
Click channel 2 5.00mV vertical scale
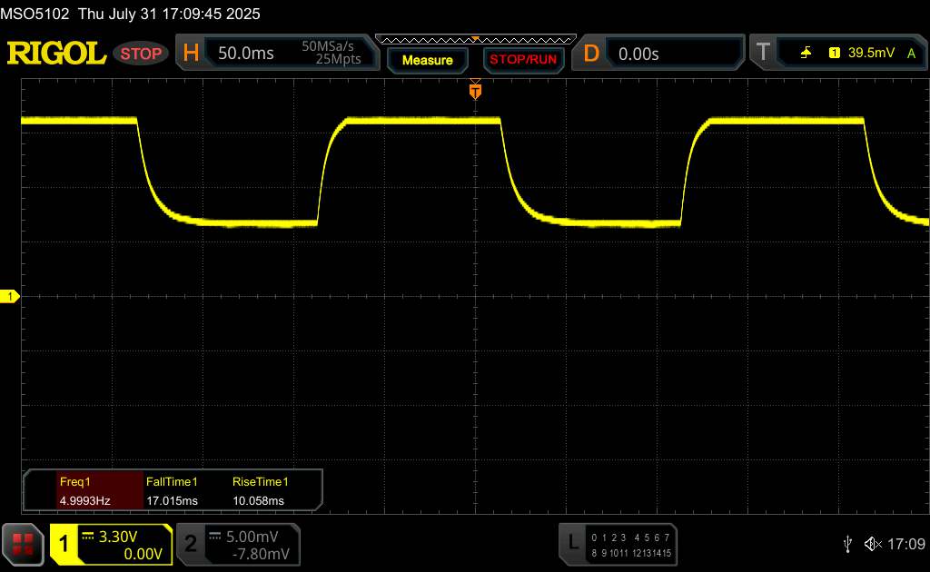(x=252, y=537)
